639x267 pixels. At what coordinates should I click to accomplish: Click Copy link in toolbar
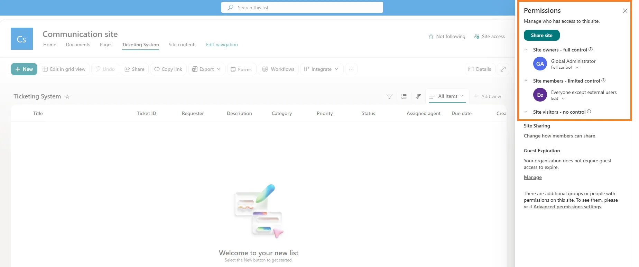(x=168, y=69)
